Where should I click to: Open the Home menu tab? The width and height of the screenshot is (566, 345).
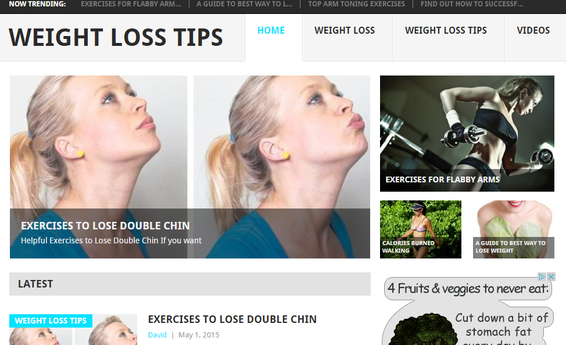coord(271,31)
